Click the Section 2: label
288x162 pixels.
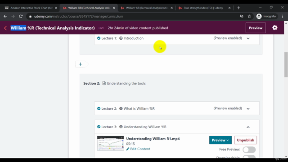92,83
